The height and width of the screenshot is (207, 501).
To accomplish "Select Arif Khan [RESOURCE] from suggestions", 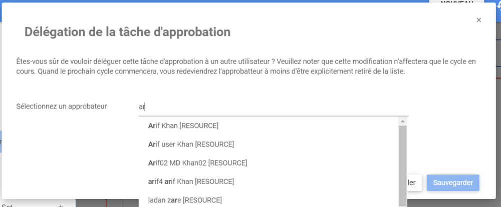I will (x=183, y=125).
